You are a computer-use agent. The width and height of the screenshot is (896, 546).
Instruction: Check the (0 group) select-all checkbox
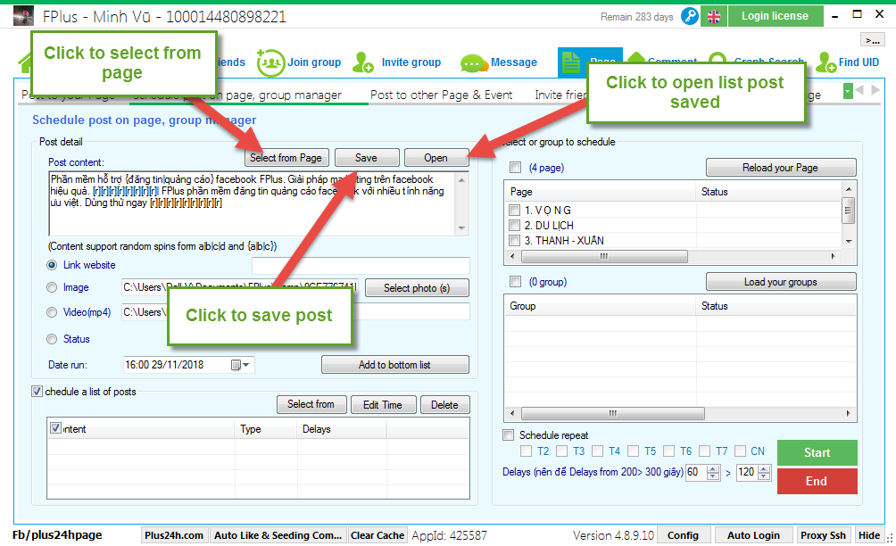click(x=516, y=282)
